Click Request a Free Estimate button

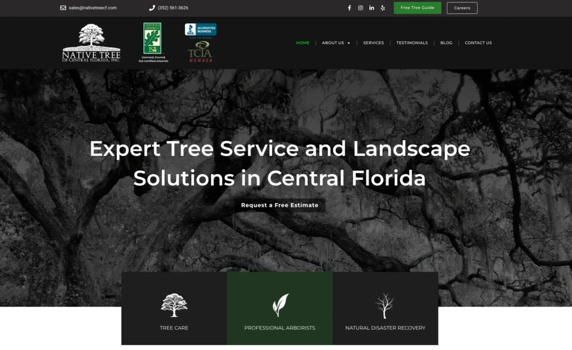click(x=280, y=205)
